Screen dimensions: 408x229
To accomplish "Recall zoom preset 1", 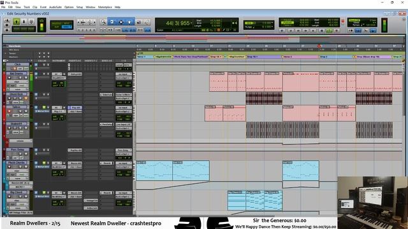I will 78,29.
